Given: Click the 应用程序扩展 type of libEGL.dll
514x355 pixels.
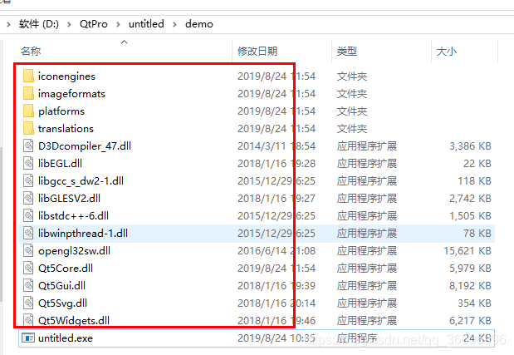Looking at the screenshot, I should click(x=367, y=164).
